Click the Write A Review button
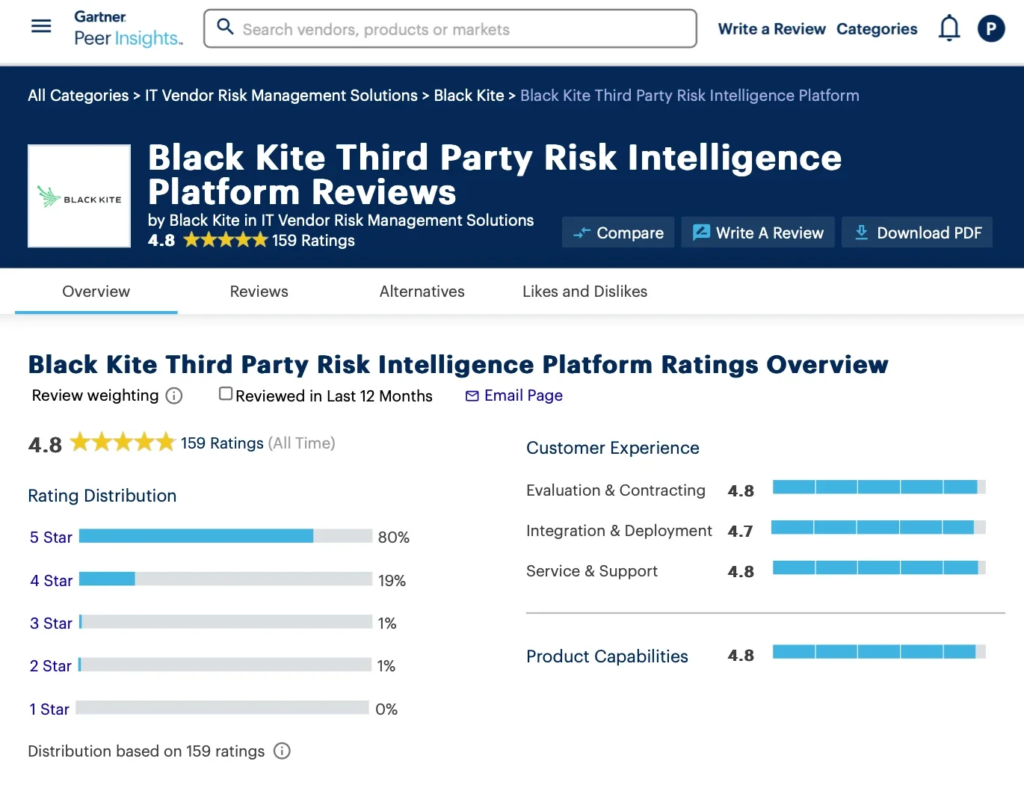The image size is (1024, 785). click(x=758, y=233)
